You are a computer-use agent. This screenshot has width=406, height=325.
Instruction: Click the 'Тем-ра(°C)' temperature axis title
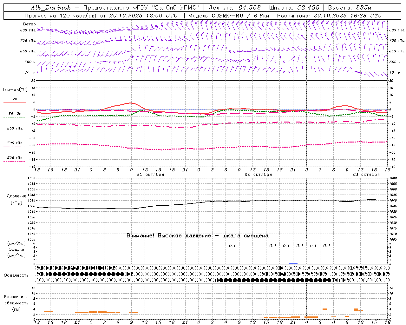tap(15, 90)
